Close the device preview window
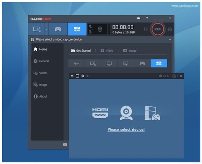This screenshot has height=164, width=202. click(181, 76)
